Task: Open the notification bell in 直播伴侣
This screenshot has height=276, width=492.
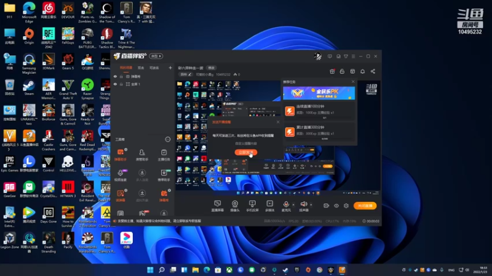Action: [x=362, y=71]
